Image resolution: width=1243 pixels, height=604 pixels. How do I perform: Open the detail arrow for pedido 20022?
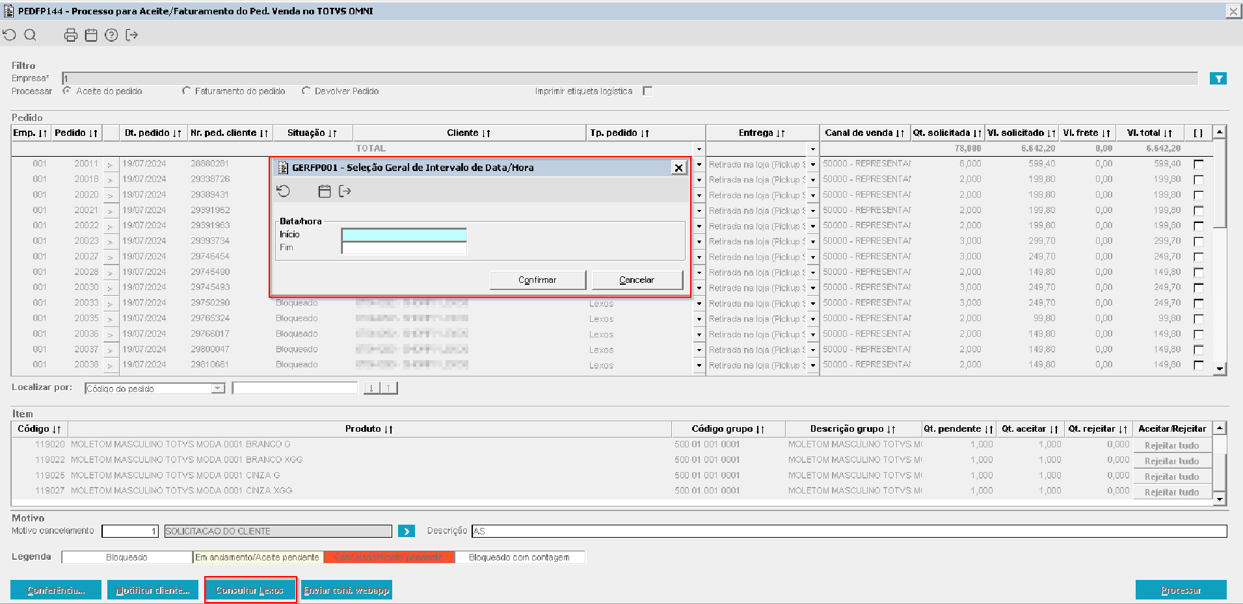point(110,226)
